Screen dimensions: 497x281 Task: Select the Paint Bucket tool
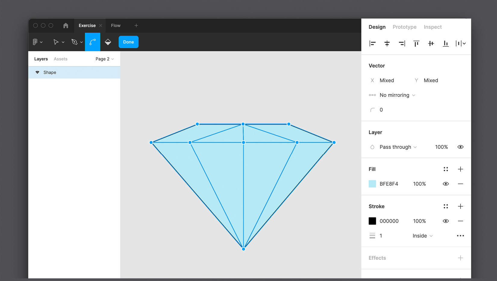click(108, 42)
